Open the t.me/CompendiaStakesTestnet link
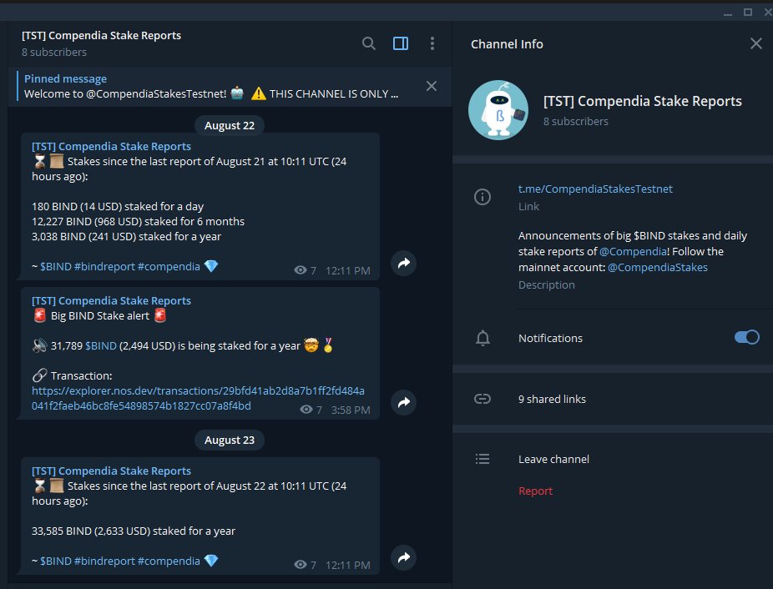This screenshot has height=589, width=773. tap(595, 189)
